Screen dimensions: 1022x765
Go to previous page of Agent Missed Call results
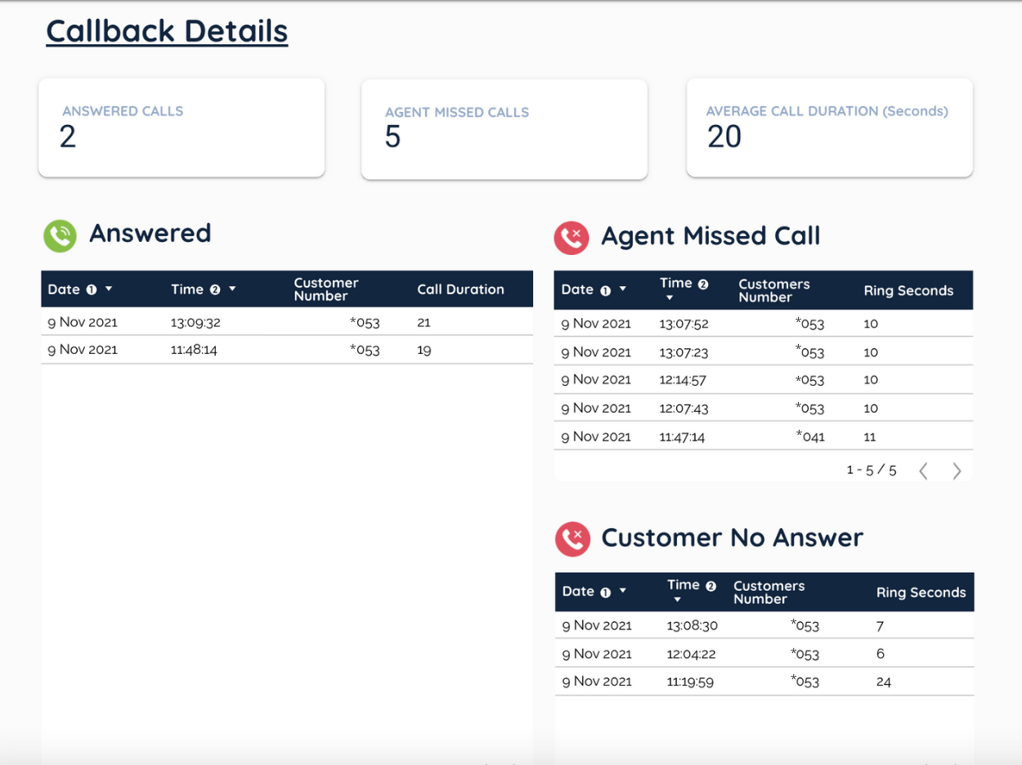tap(924, 471)
